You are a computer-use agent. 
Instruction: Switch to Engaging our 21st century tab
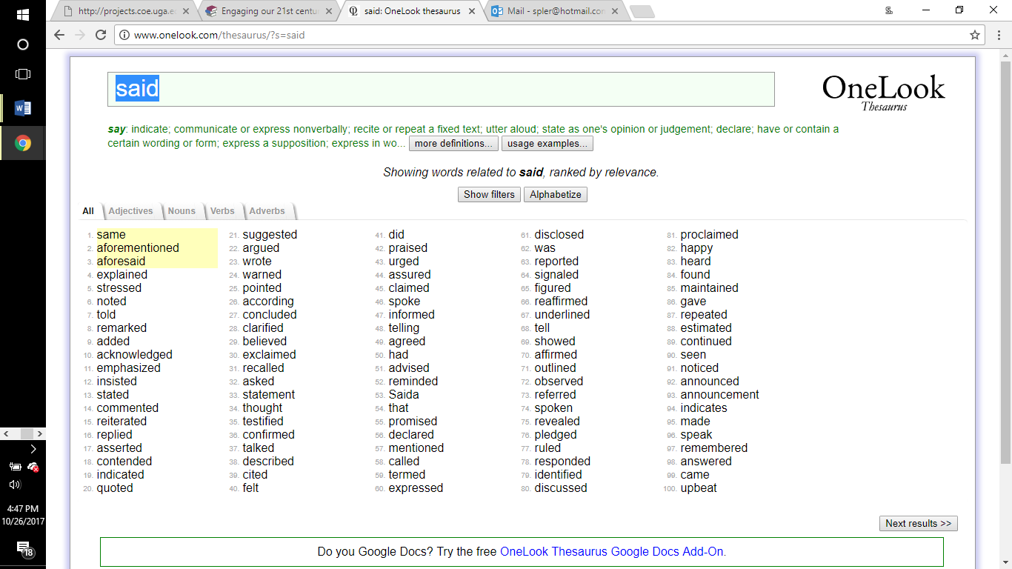pyautogui.click(x=269, y=11)
